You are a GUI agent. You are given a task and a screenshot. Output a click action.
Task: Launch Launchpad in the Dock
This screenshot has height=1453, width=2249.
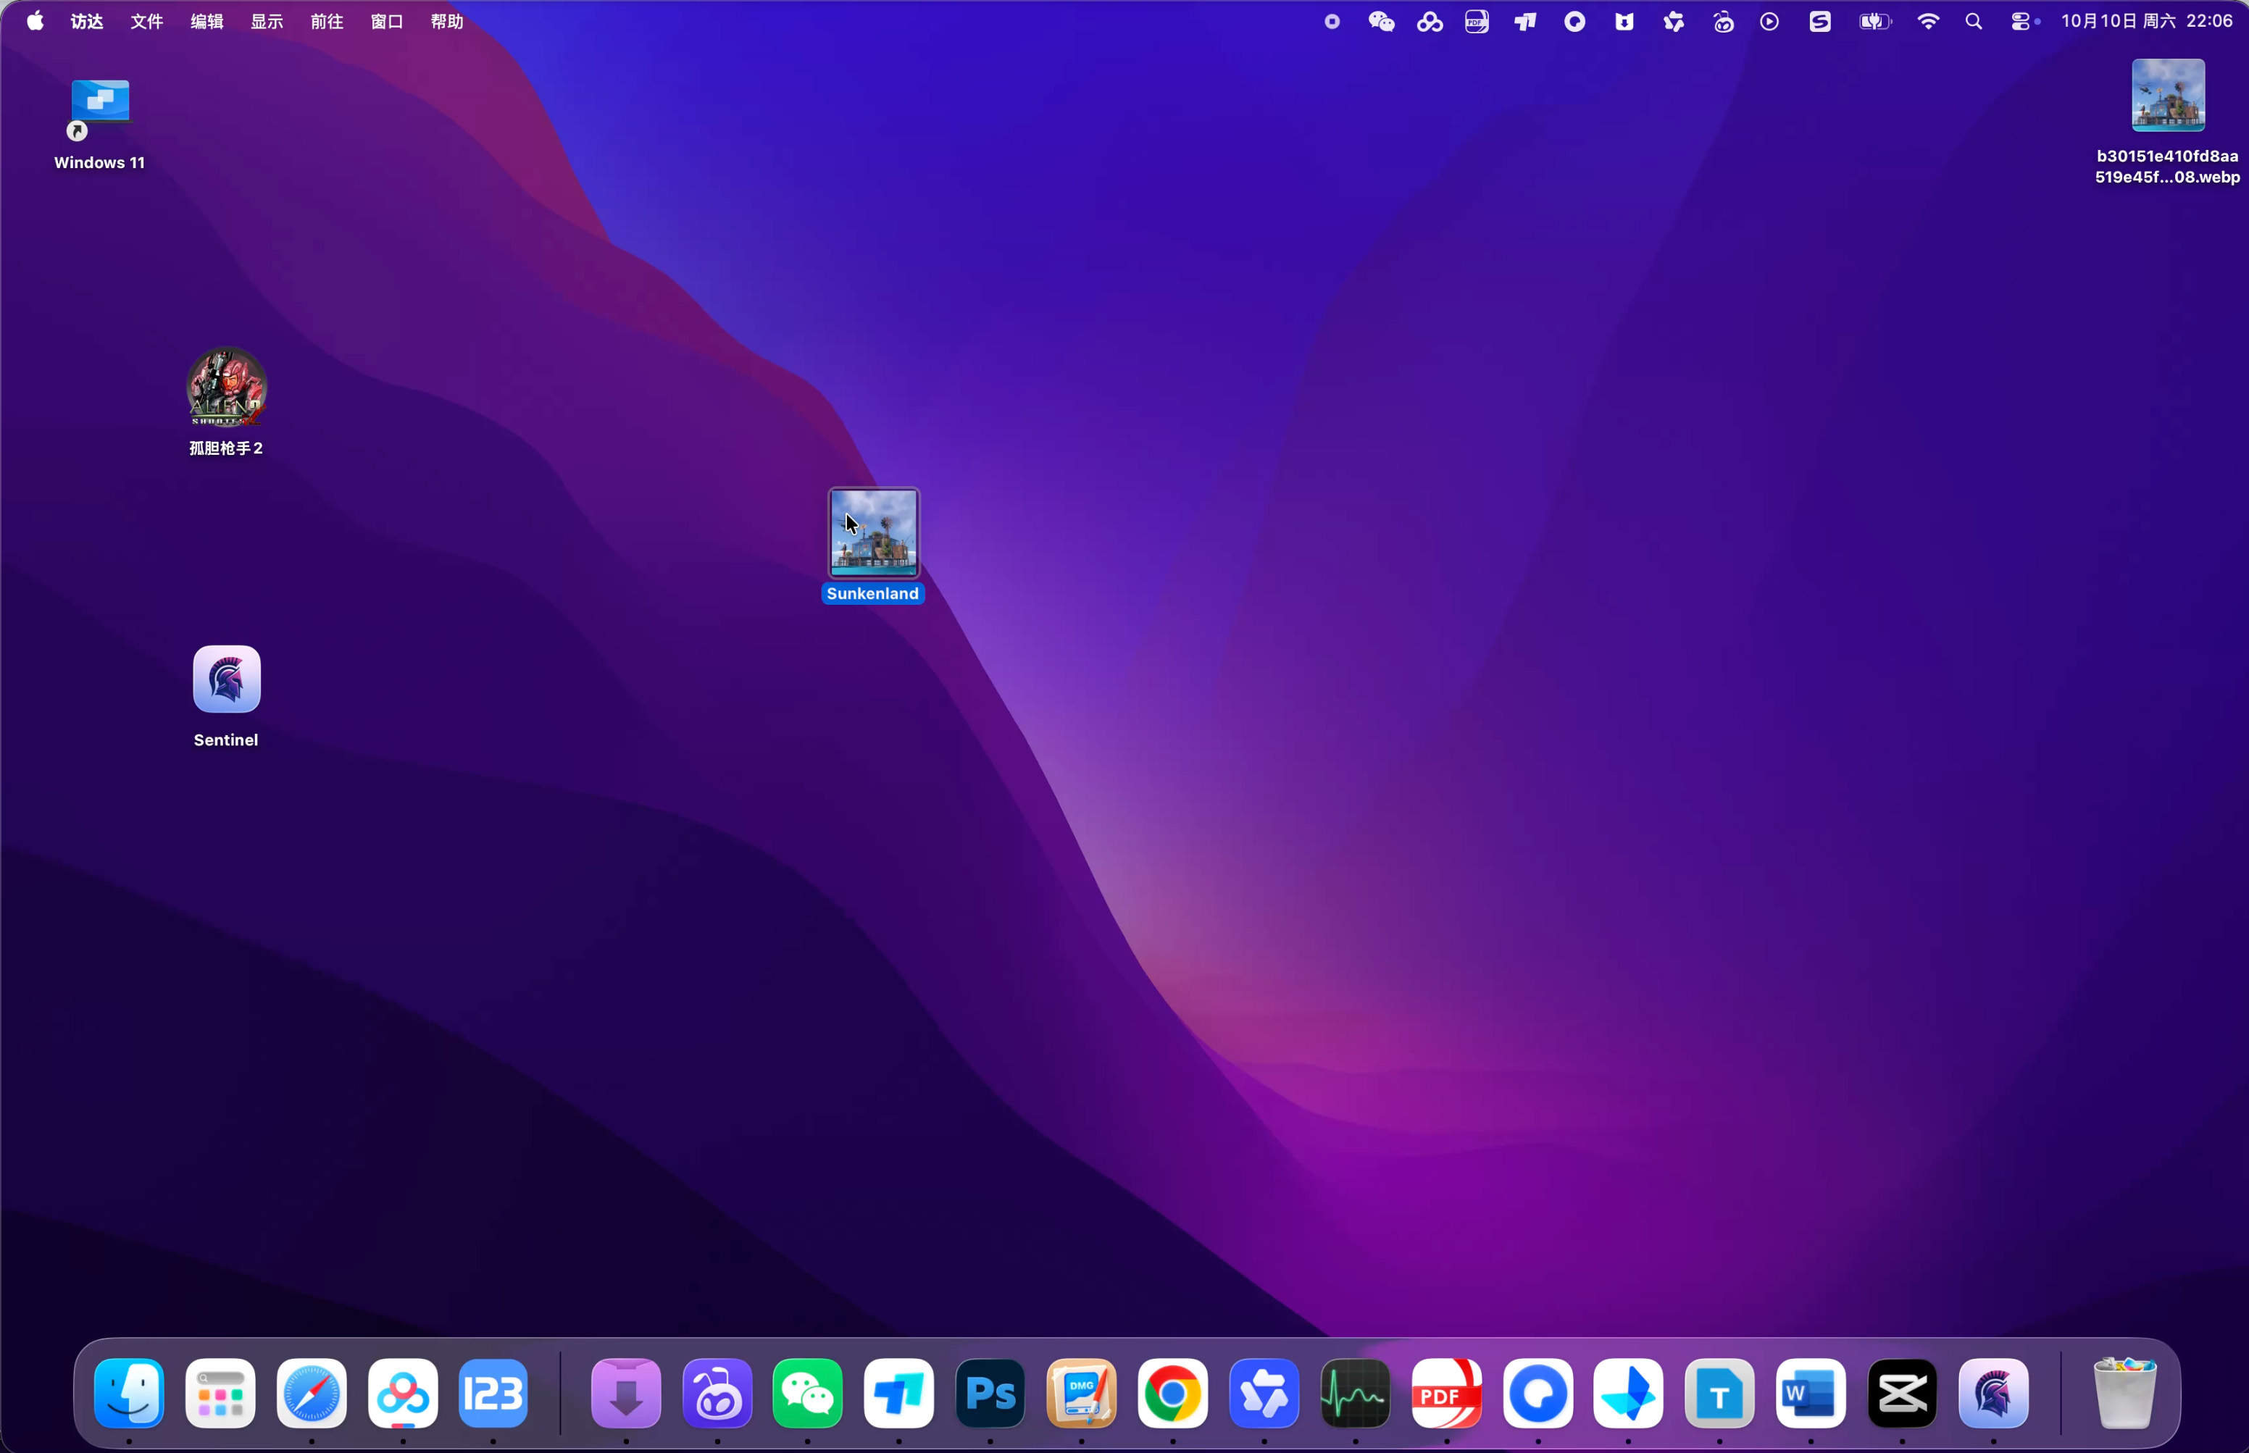coord(220,1394)
